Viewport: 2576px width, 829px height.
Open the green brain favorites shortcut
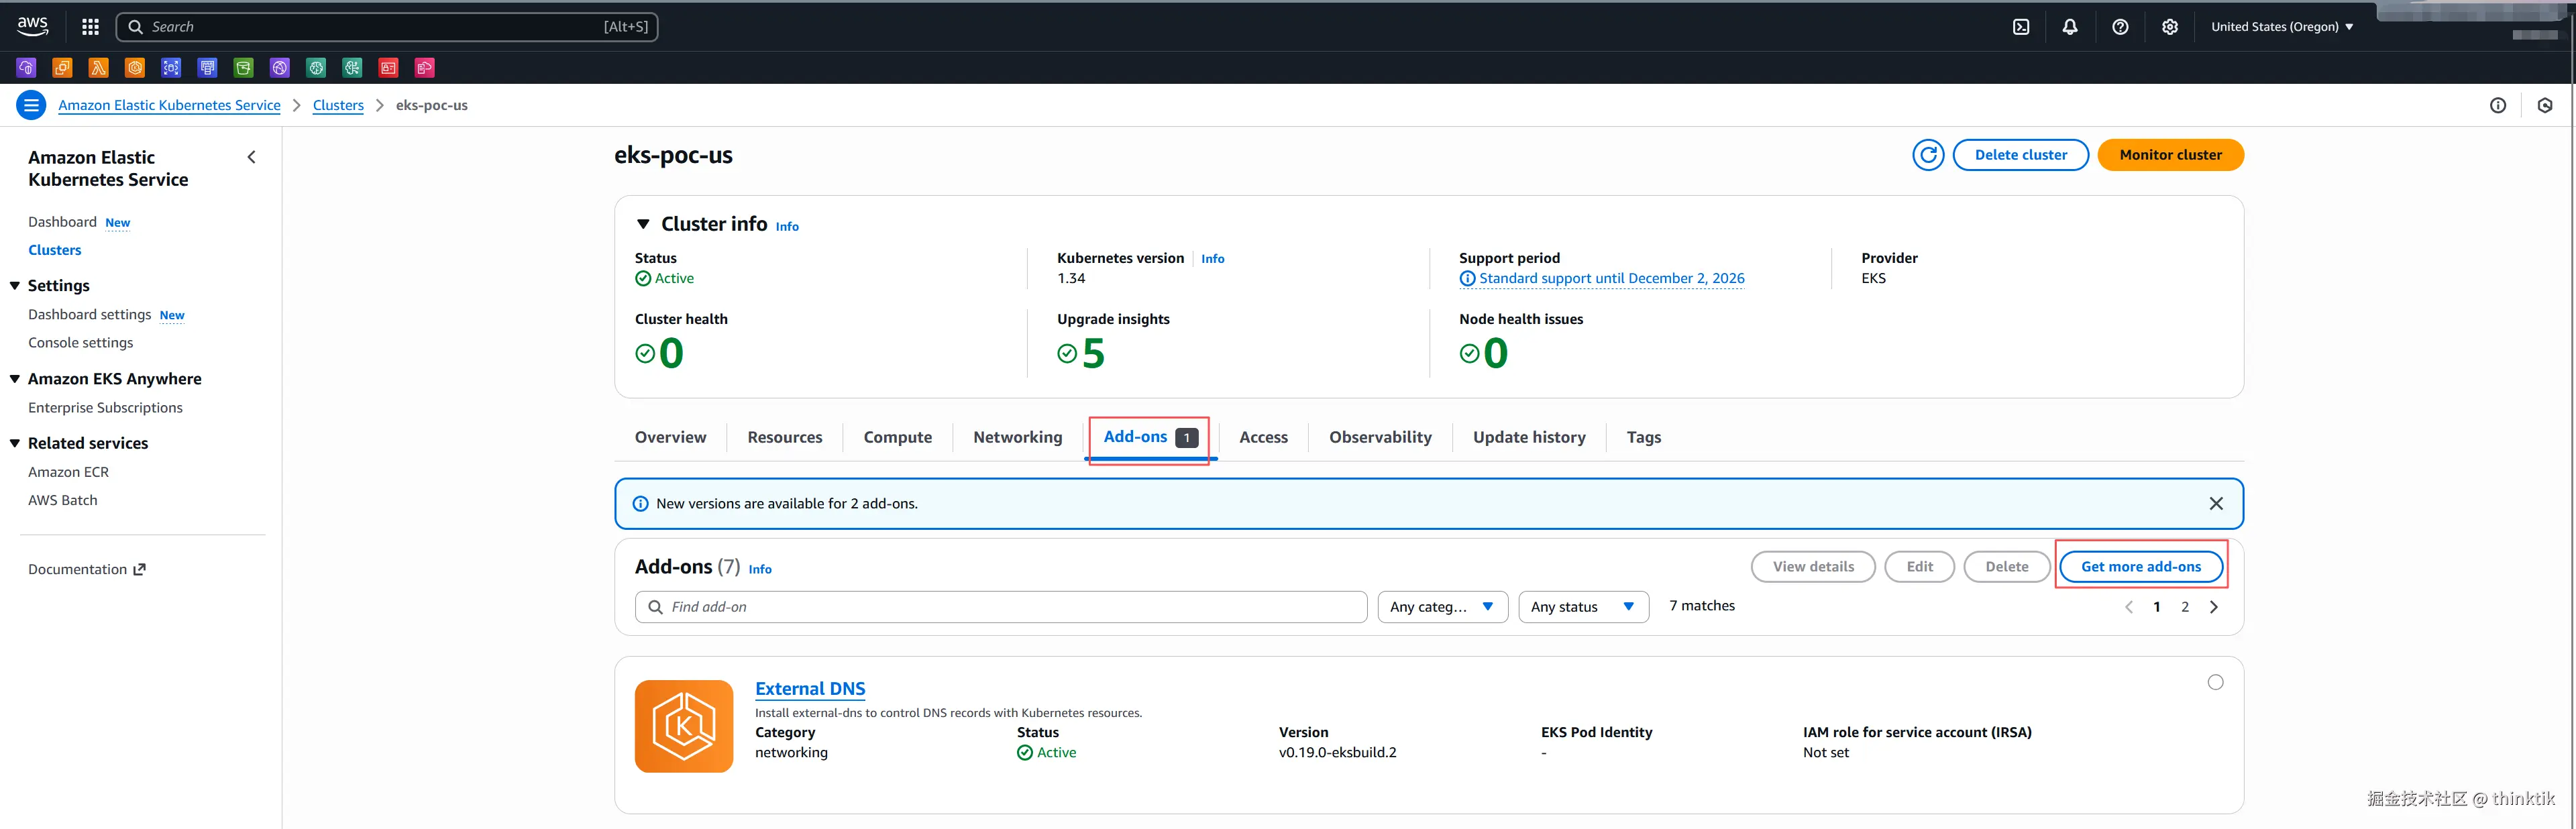pos(316,68)
